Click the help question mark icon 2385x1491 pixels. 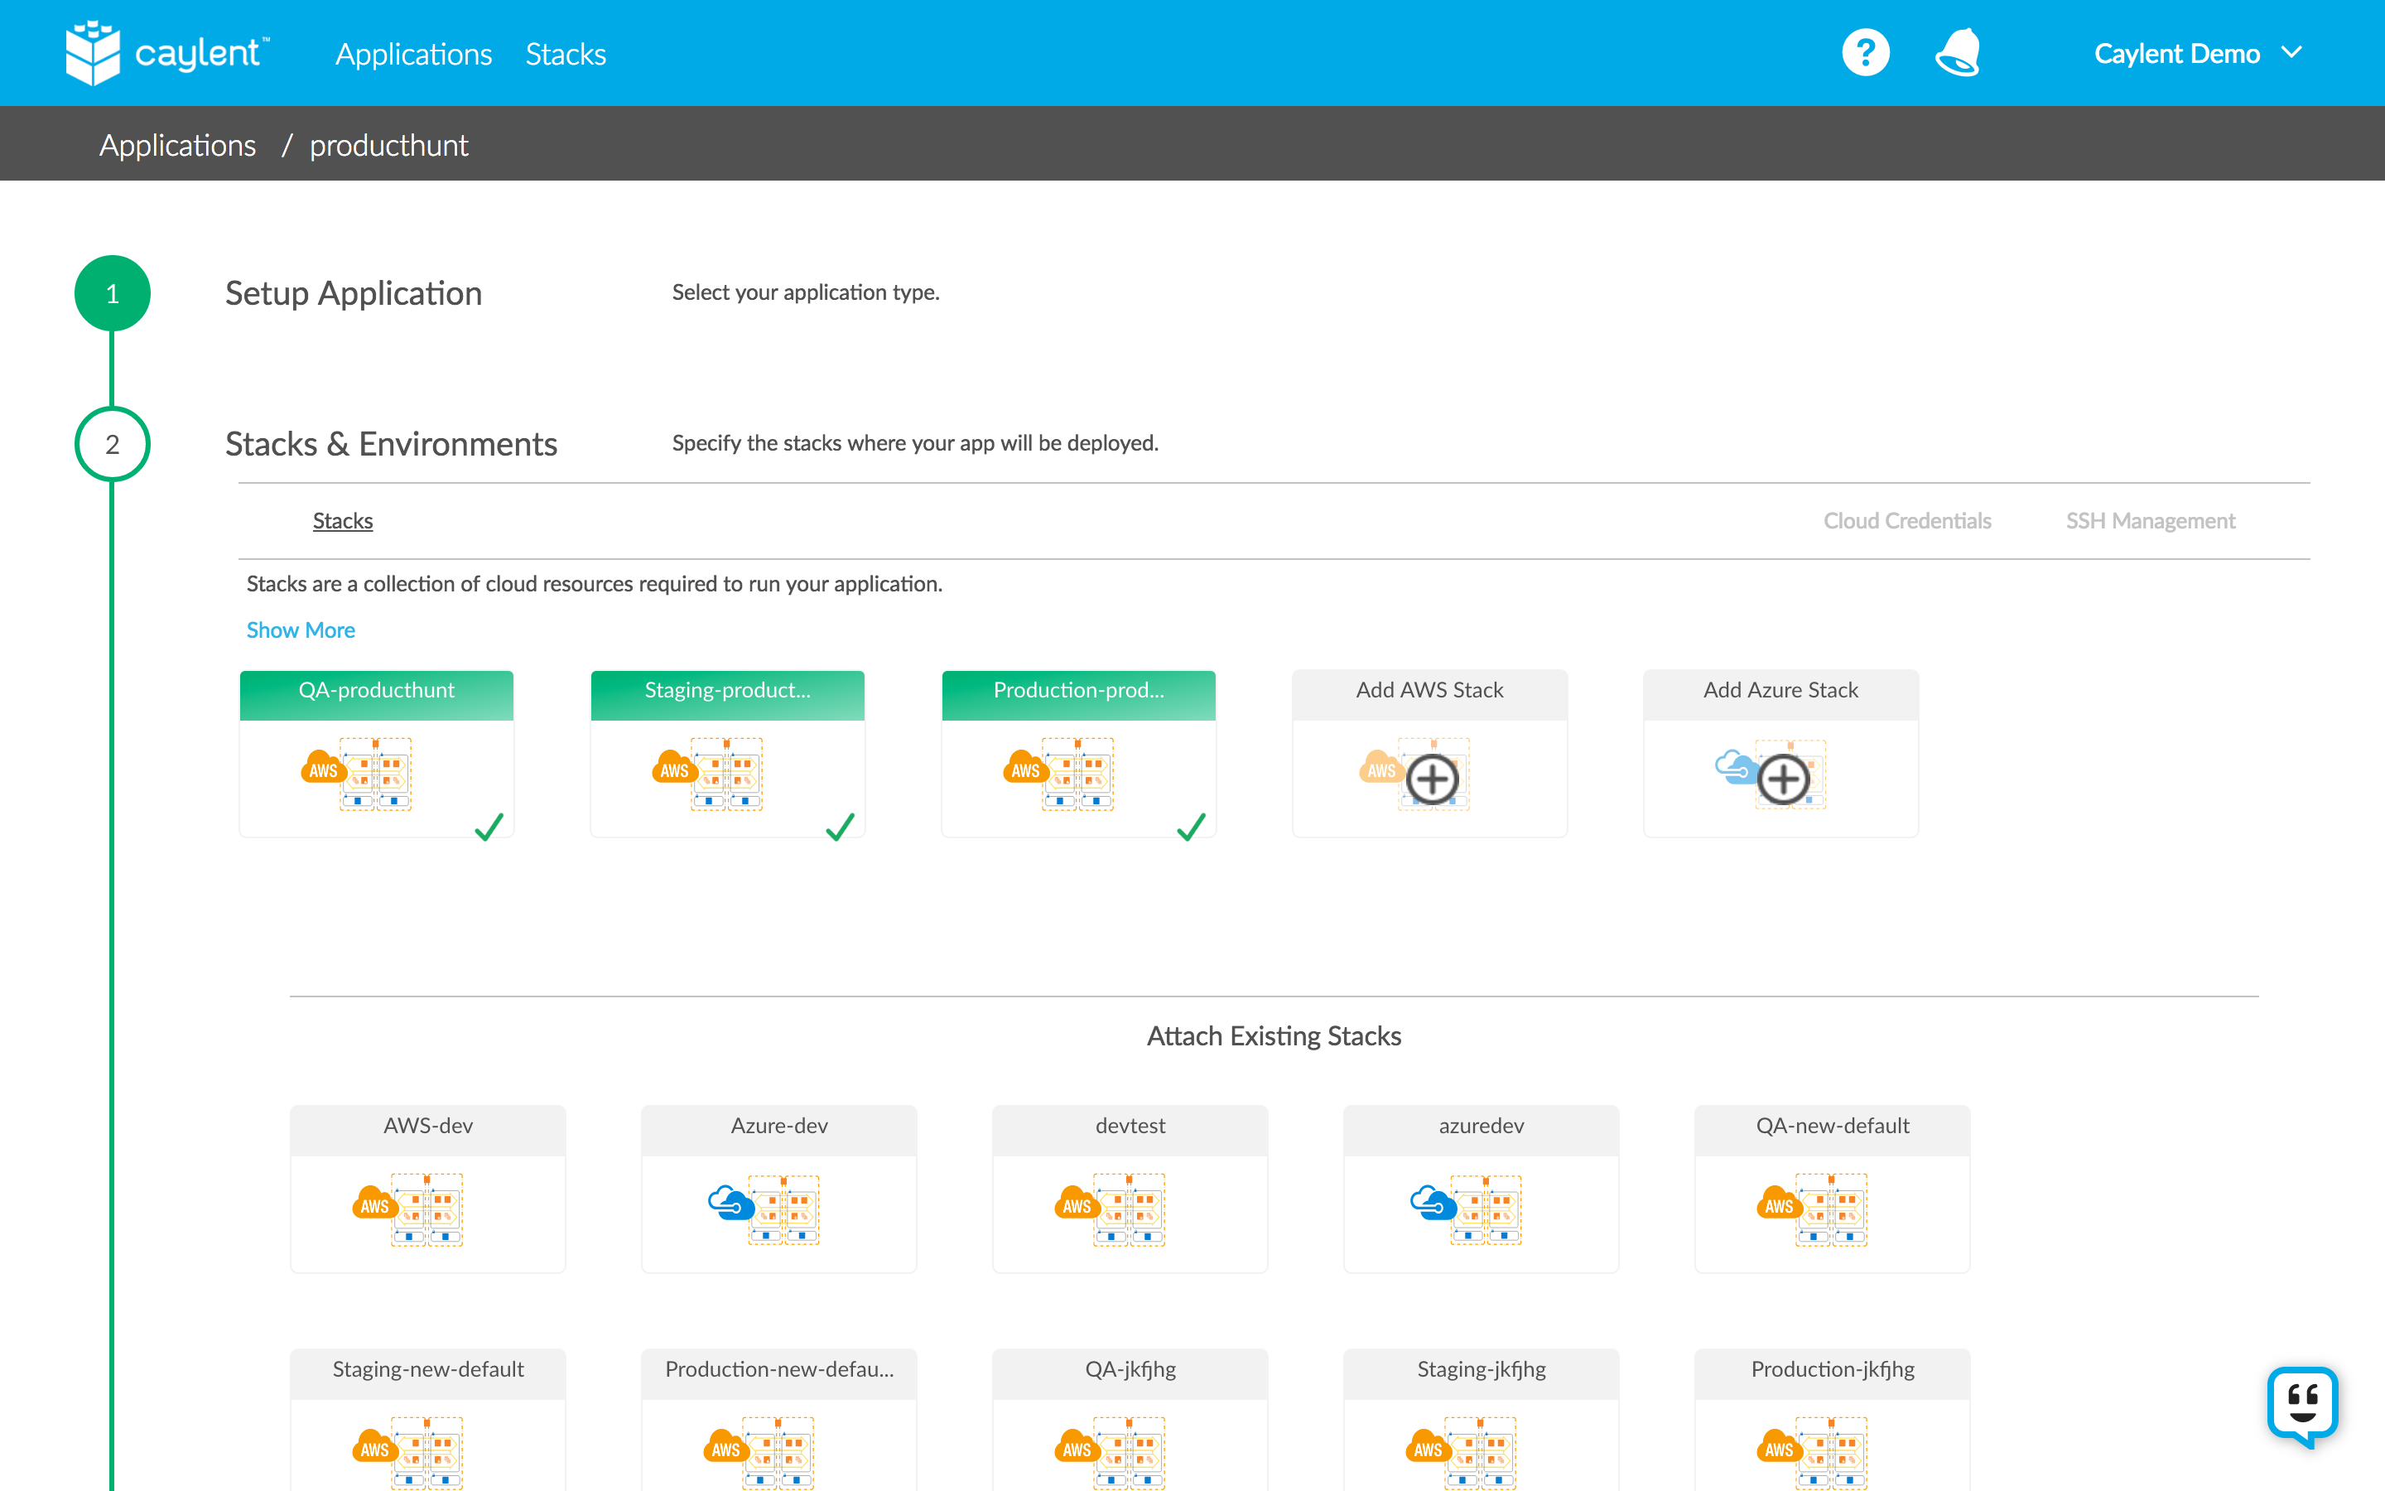[1865, 53]
